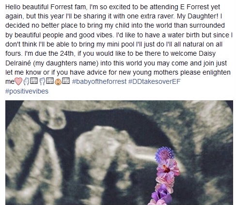This screenshot has height=205, width=236.
Task: Click the pink hibiscus flower on image
Action: click(x=168, y=169)
